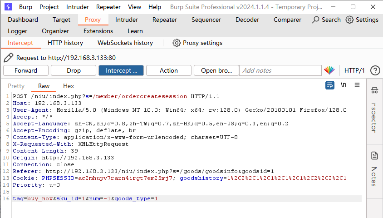
Task: Click the HTTP/1 protocol indicator
Action: (x=354, y=70)
